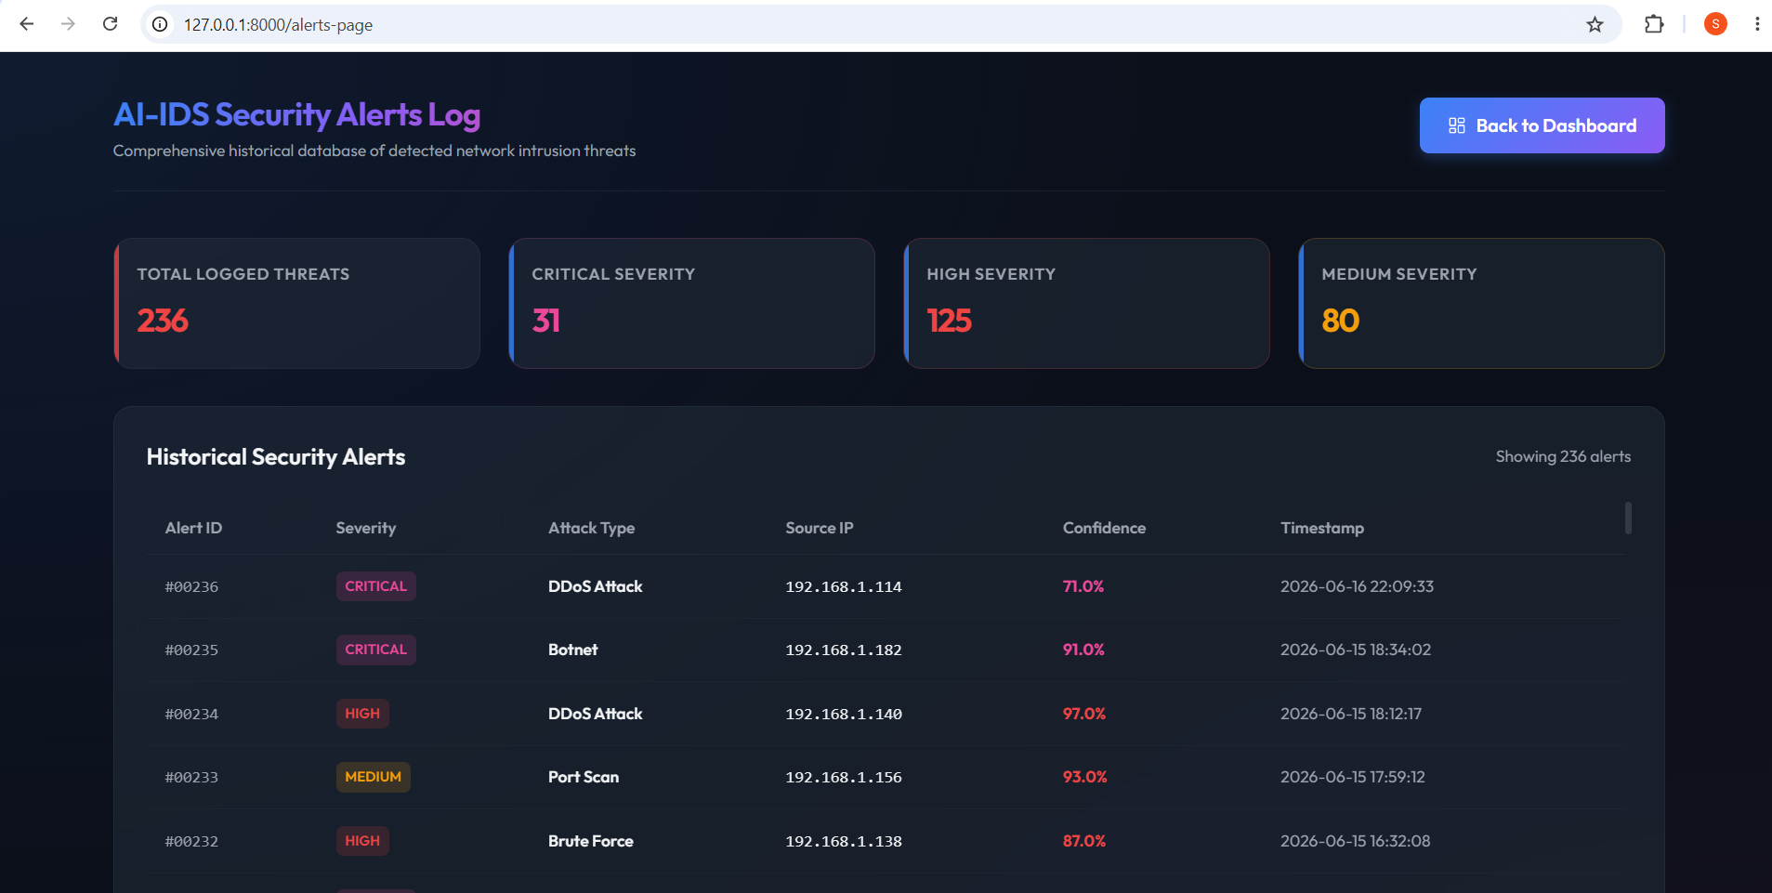Click the MEDIUM badge on Port Scan row
1772x893 pixels.
[x=373, y=777]
